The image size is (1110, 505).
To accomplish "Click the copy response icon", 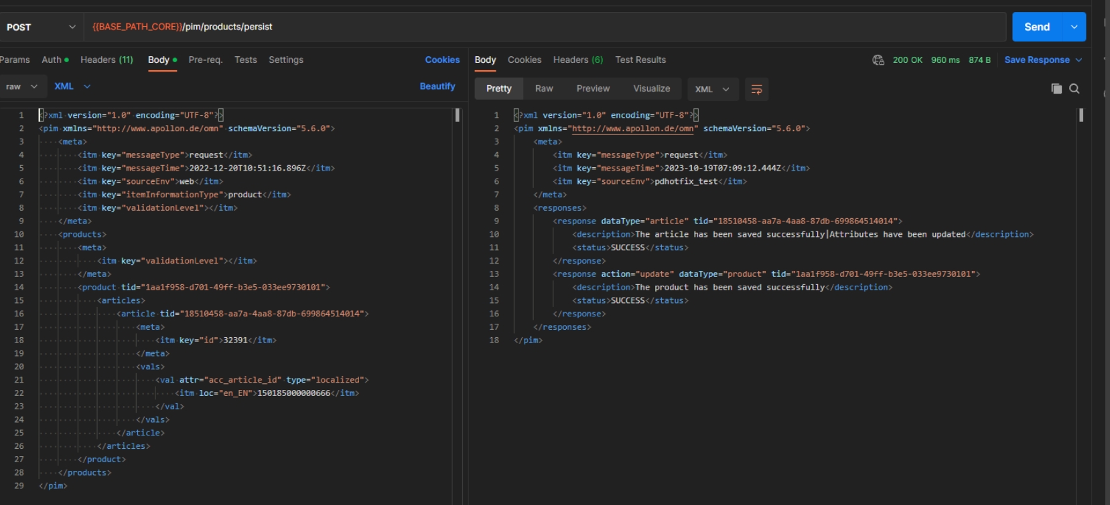I will tap(1056, 89).
